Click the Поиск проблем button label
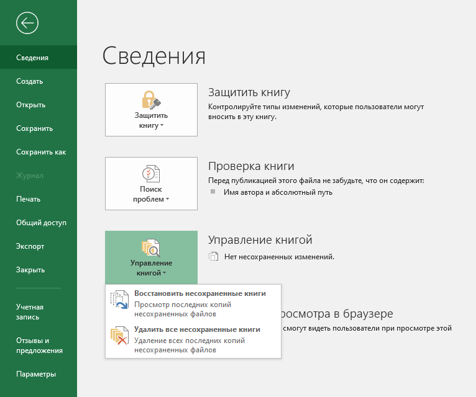This screenshot has height=397, width=476. 151,194
